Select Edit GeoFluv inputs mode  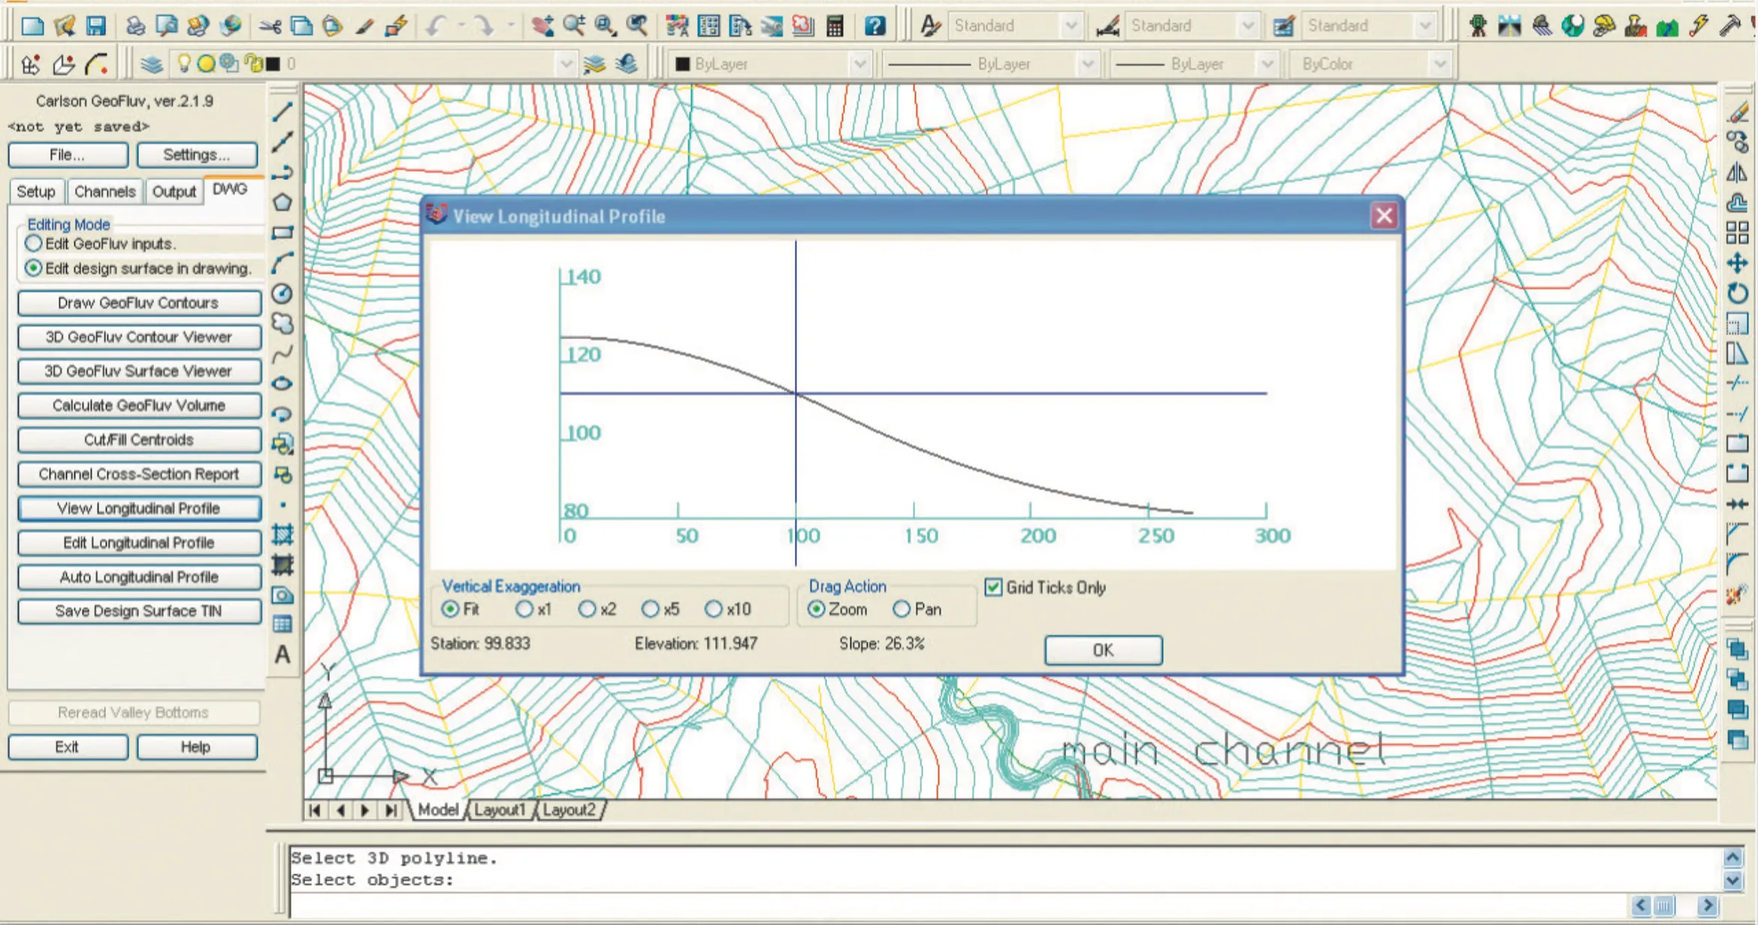point(33,243)
